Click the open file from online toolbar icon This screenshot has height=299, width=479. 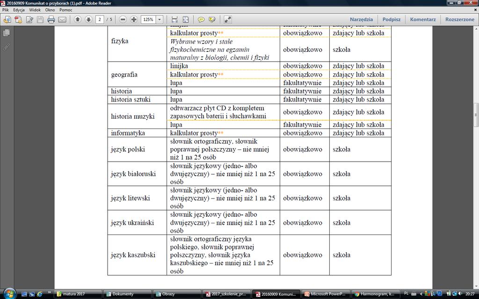[7, 20]
